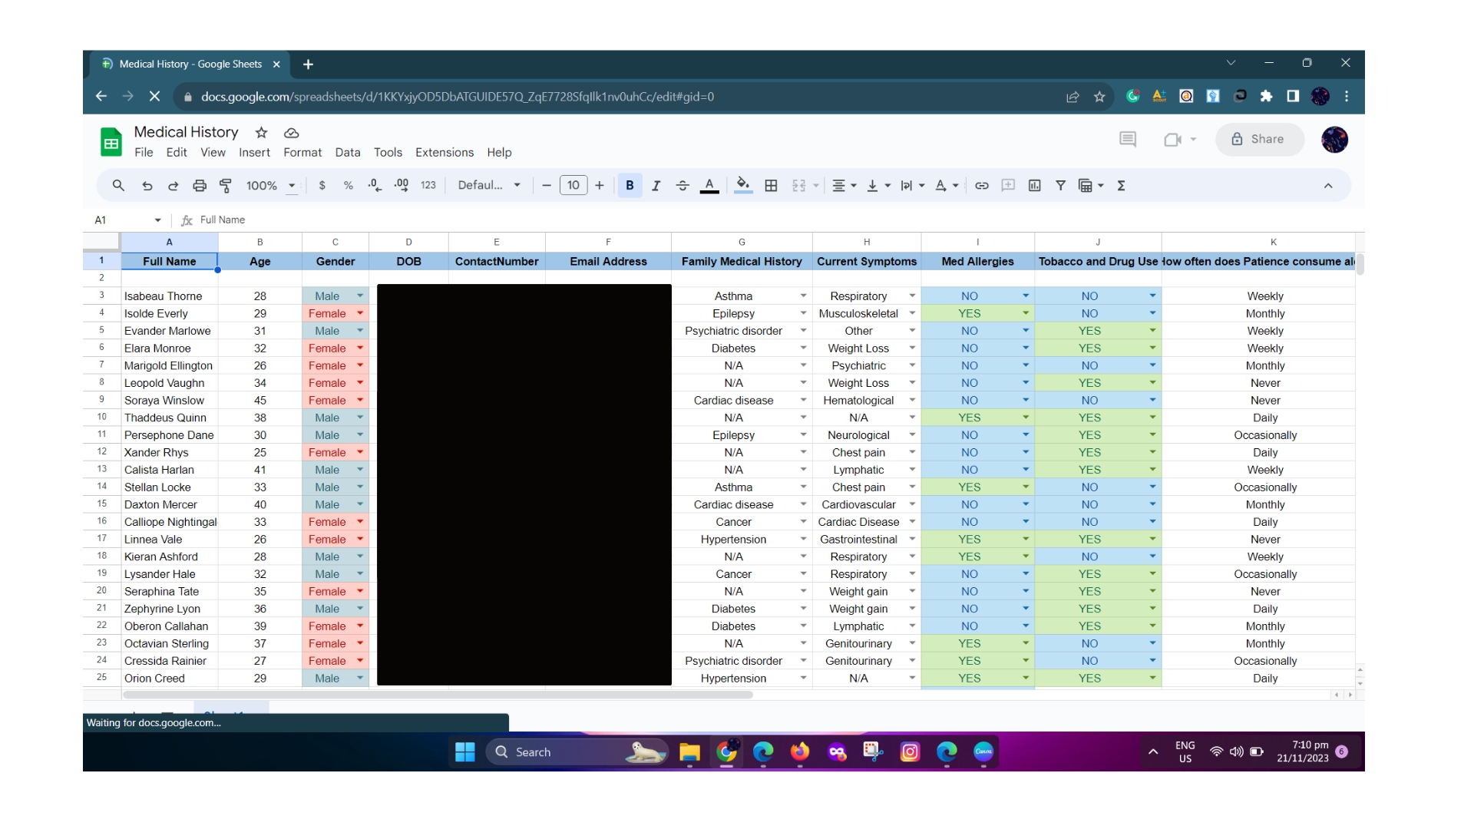Open Gender dropdown for Isabeau Thorne

[359, 296]
